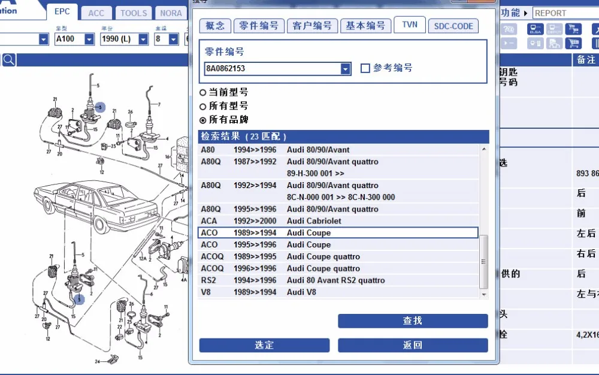Screen dimensions: 599x375
Task: Open the TVN tab
Action: 410,25
